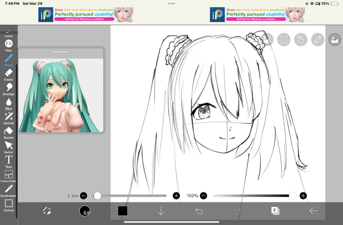Open the right ibisPaint Windows ad banner
Image resolution: width=343 pixels, height=225 pixels.
point(257,14)
